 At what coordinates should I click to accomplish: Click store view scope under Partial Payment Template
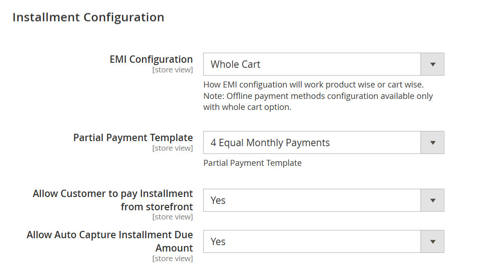[172, 148]
